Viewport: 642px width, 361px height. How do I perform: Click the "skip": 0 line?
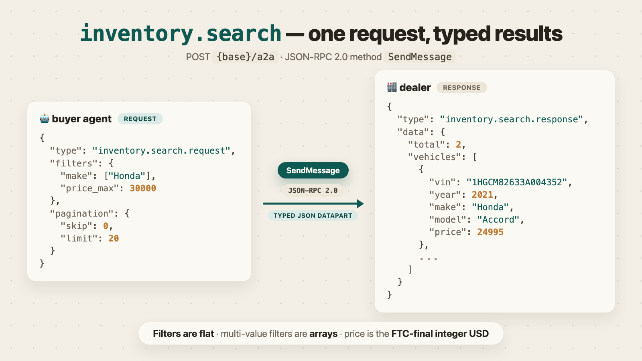[87, 226]
